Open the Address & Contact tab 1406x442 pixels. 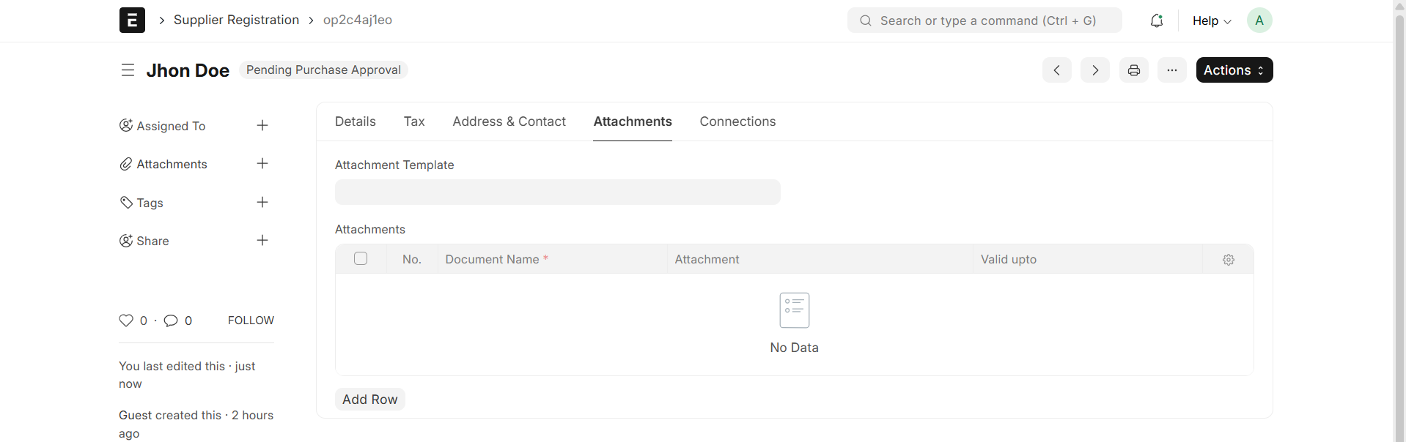(x=509, y=121)
